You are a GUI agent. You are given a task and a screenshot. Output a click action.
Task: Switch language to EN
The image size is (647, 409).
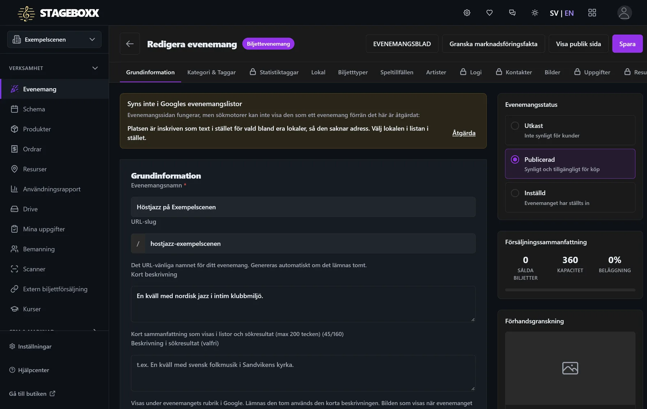point(569,13)
